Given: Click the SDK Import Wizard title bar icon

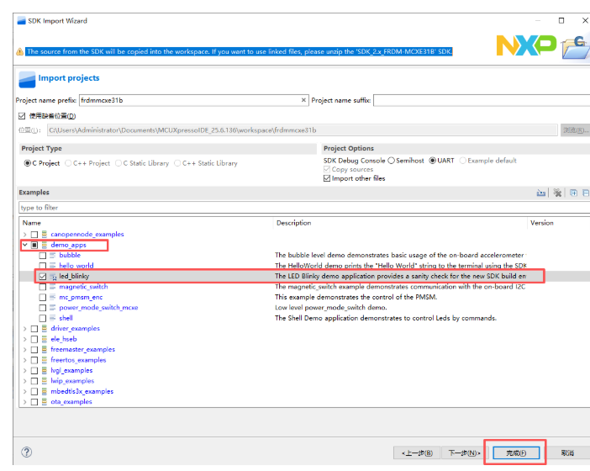Looking at the screenshot, I should point(22,21).
